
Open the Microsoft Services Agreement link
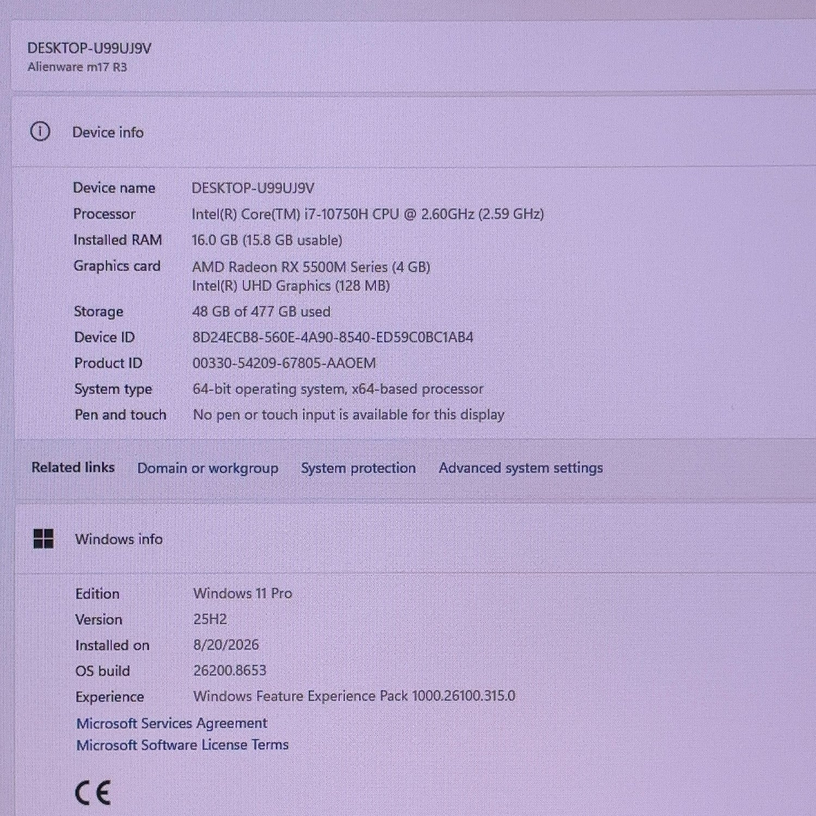coord(172,723)
